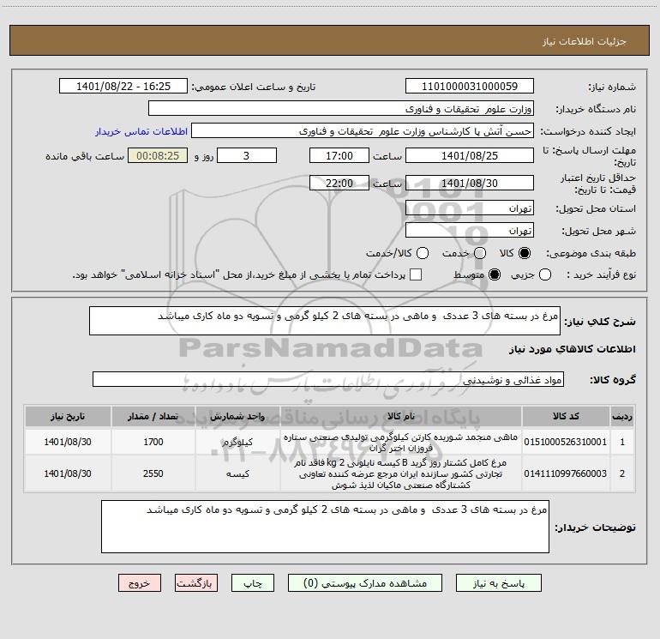Click the remaining time 00:08:25 field
The height and width of the screenshot is (639, 660).
click(158, 155)
